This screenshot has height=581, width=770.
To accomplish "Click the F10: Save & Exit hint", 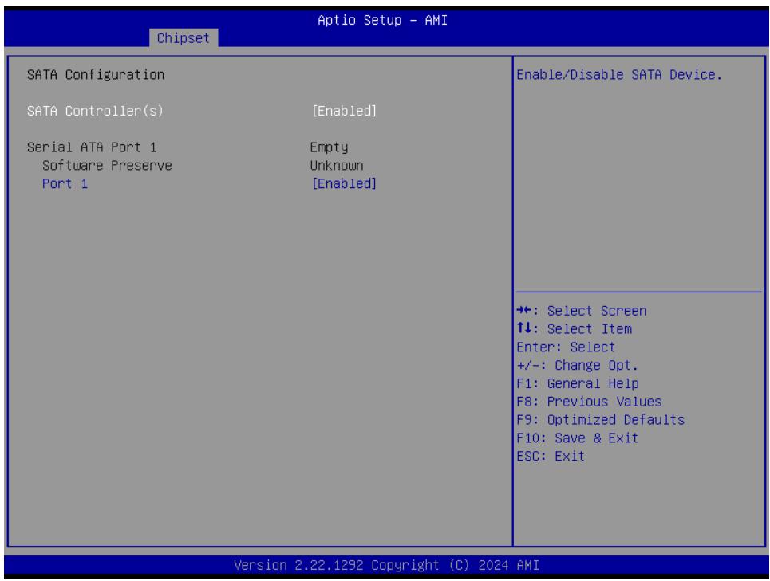I will point(578,438).
